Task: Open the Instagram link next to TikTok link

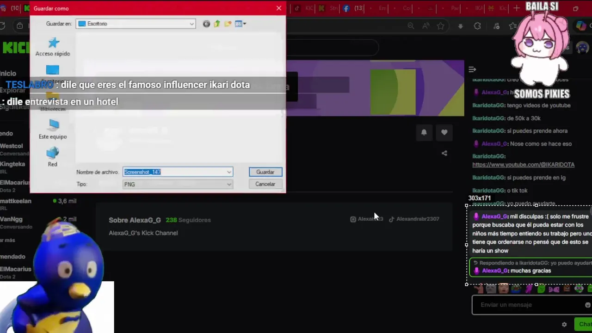Action: point(367,219)
